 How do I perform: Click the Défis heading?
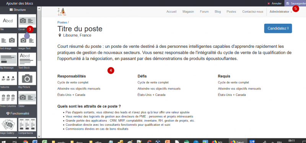(x=142, y=76)
